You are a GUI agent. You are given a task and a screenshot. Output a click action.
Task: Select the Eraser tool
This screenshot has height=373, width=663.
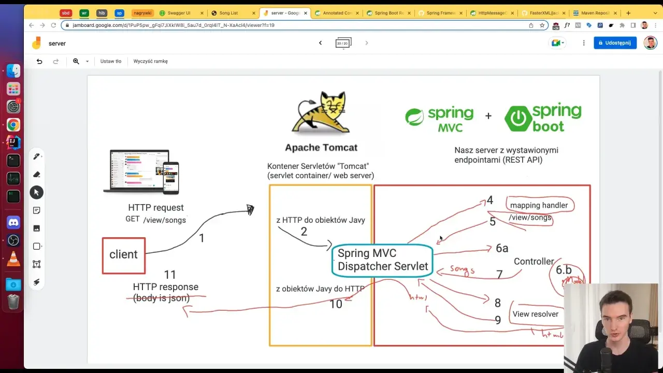pos(37,175)
